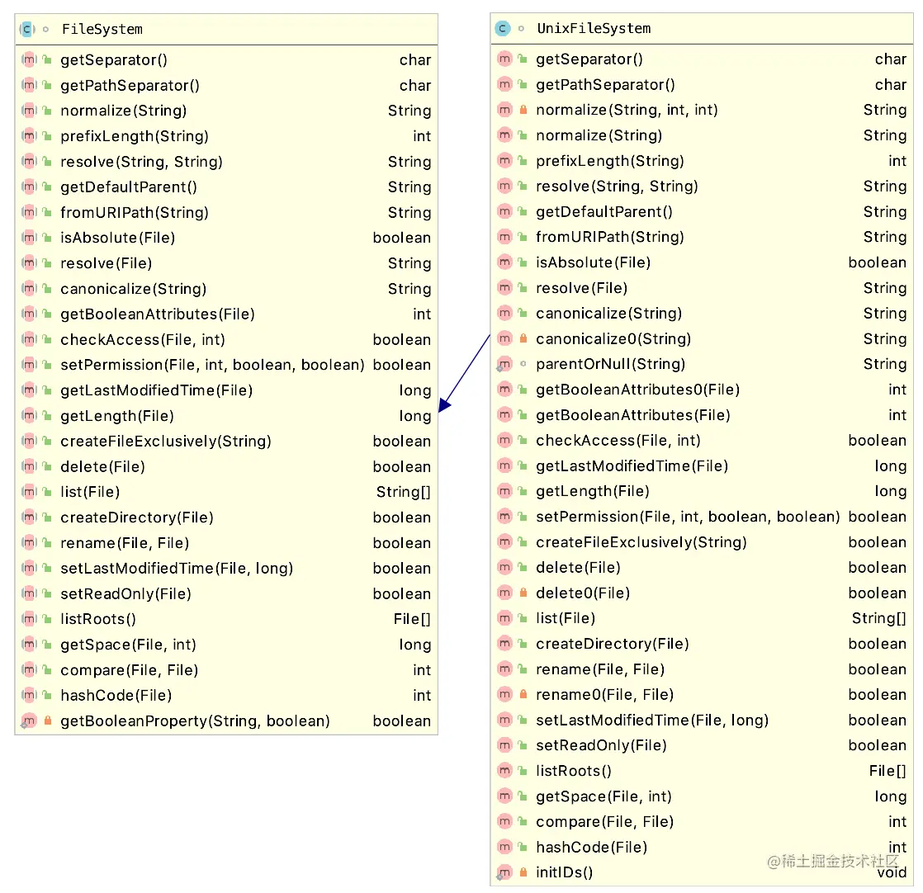Click method icon beside FileSystem hashCode(File)

click(x=29, y=696)
